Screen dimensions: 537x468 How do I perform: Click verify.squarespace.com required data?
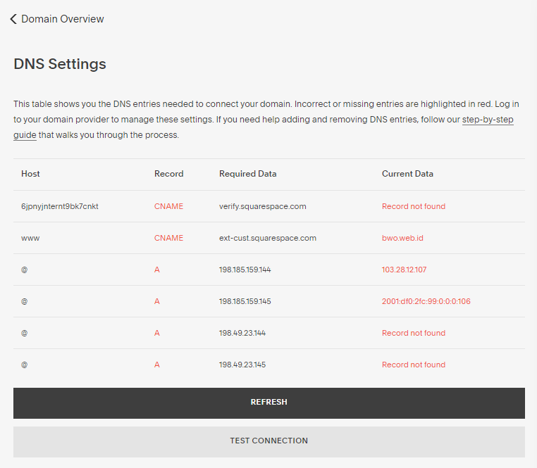click(x=263, y=206)
